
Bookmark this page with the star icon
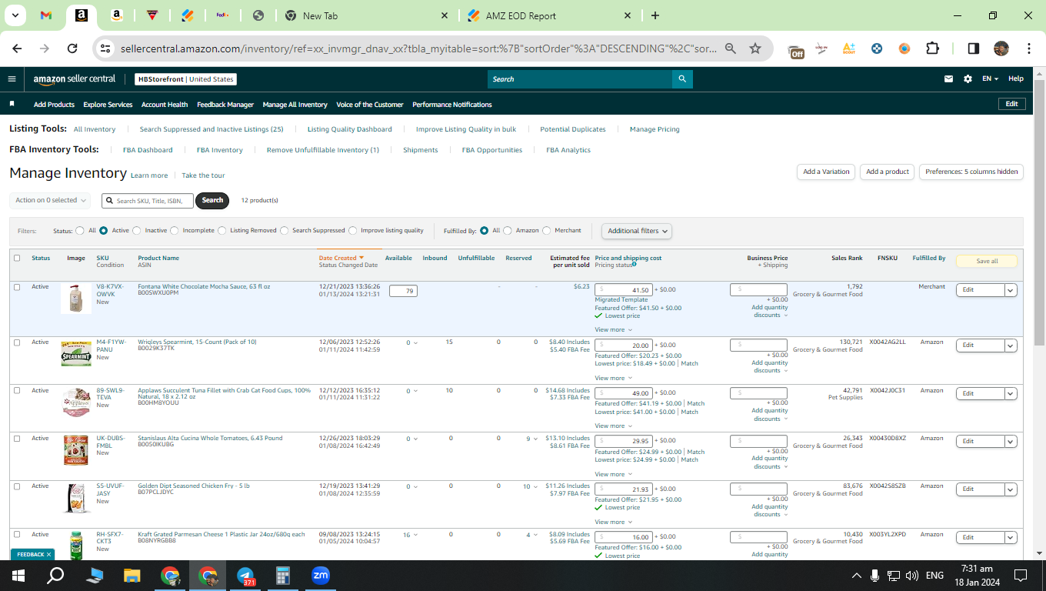click(755, 48)
